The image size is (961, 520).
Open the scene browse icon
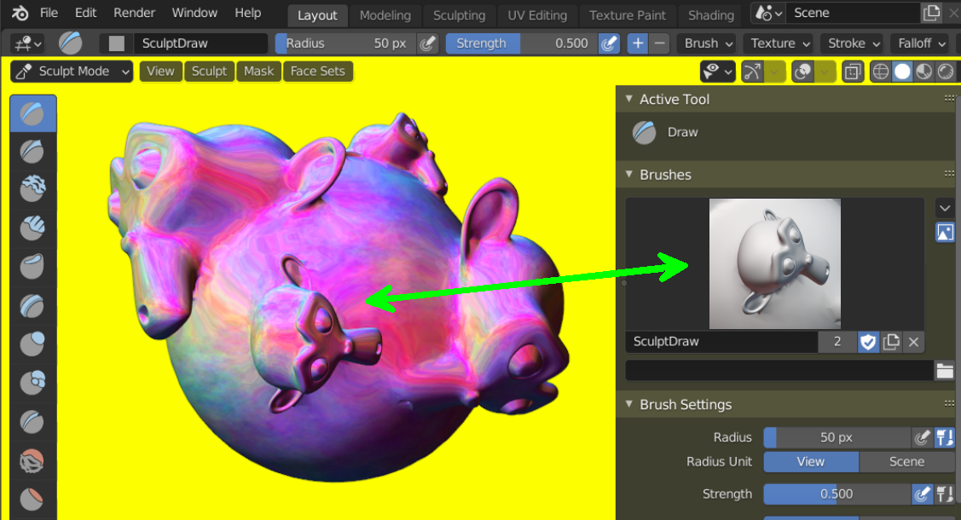(x=768, y=13)
